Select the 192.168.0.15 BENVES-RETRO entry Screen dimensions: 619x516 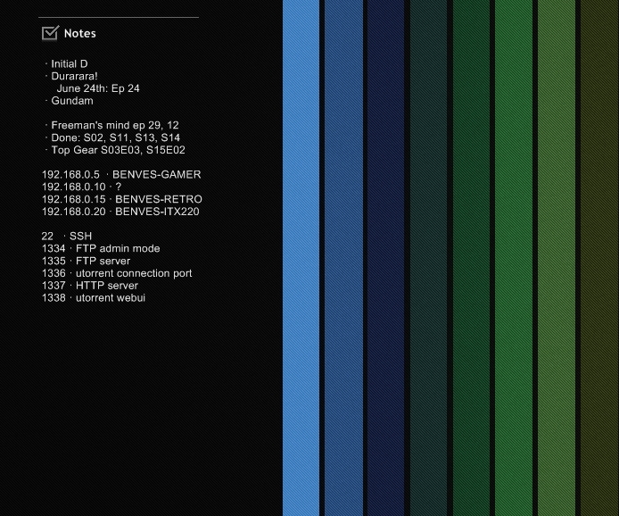click(122, 199)
